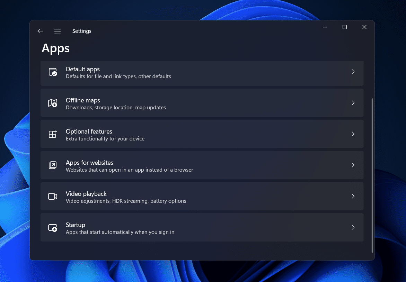The width and height of the screenshot is (406, 282).
Task: Click the Video playback camera icon
Action: 53,197
